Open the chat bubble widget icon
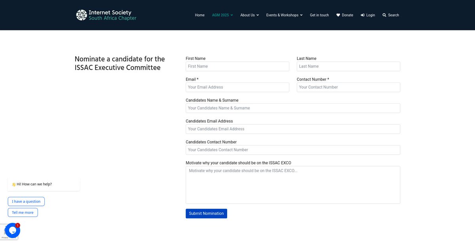The image size is (475, 243). click(x=12, y=230)
